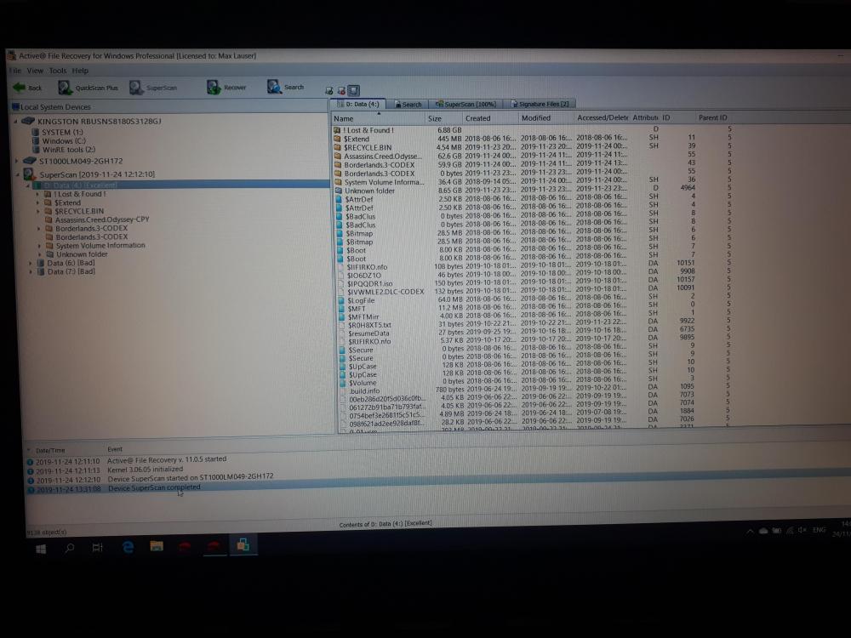Launch Microsoft Edge from the taskbar
The width and height of the screenshot is (851, 638).
coord(128,547)
